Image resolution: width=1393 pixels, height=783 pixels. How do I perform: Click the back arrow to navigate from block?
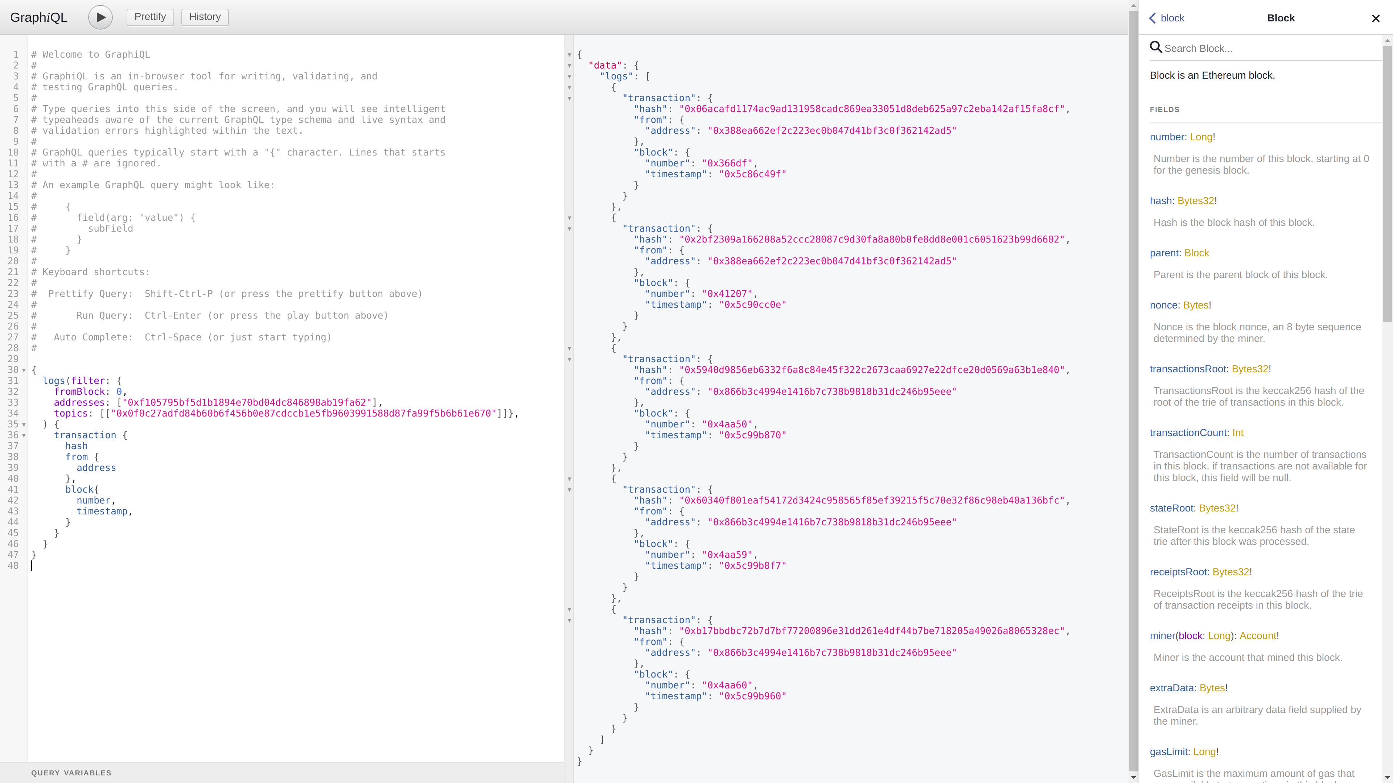tap(1152, 17)
